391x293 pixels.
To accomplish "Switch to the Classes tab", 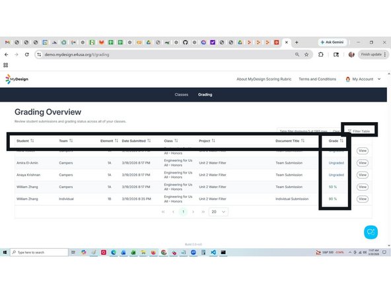I will tap(181, 94).
